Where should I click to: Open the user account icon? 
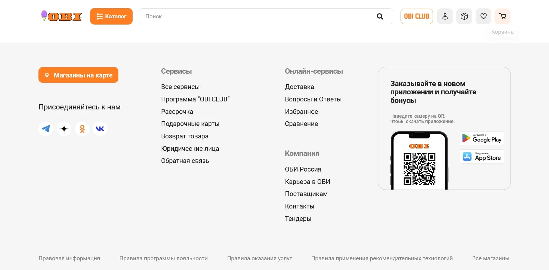click(445, 16)
